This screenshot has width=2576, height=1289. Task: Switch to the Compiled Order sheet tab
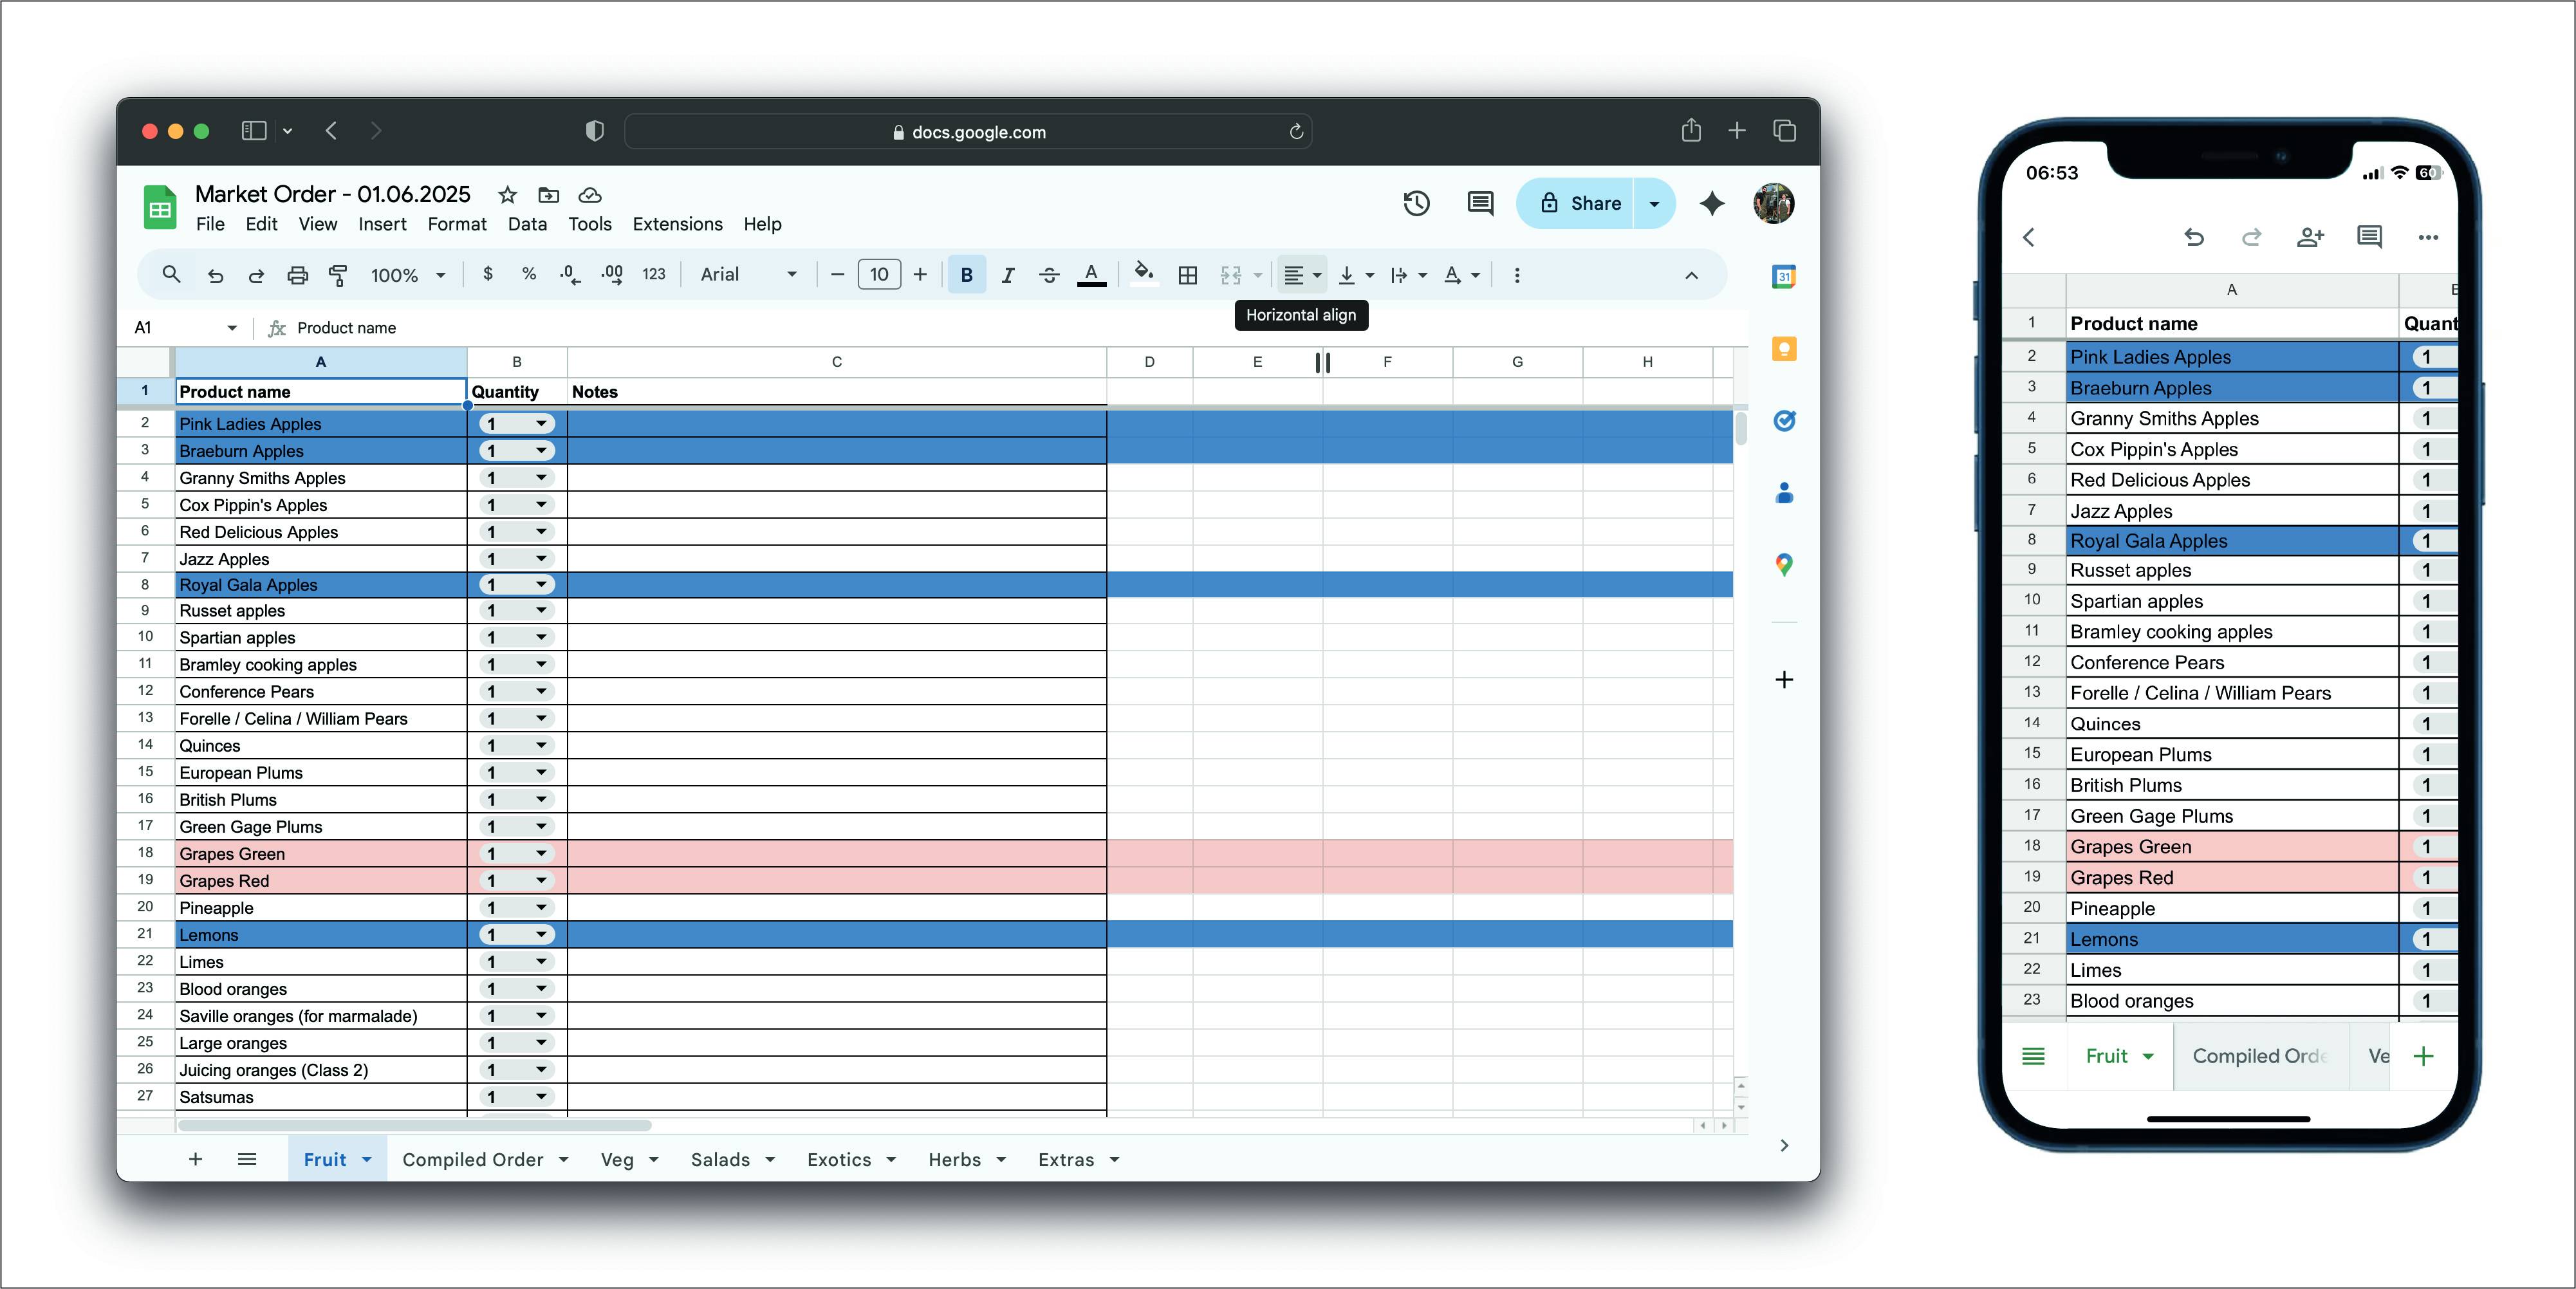pos(472,1159)
